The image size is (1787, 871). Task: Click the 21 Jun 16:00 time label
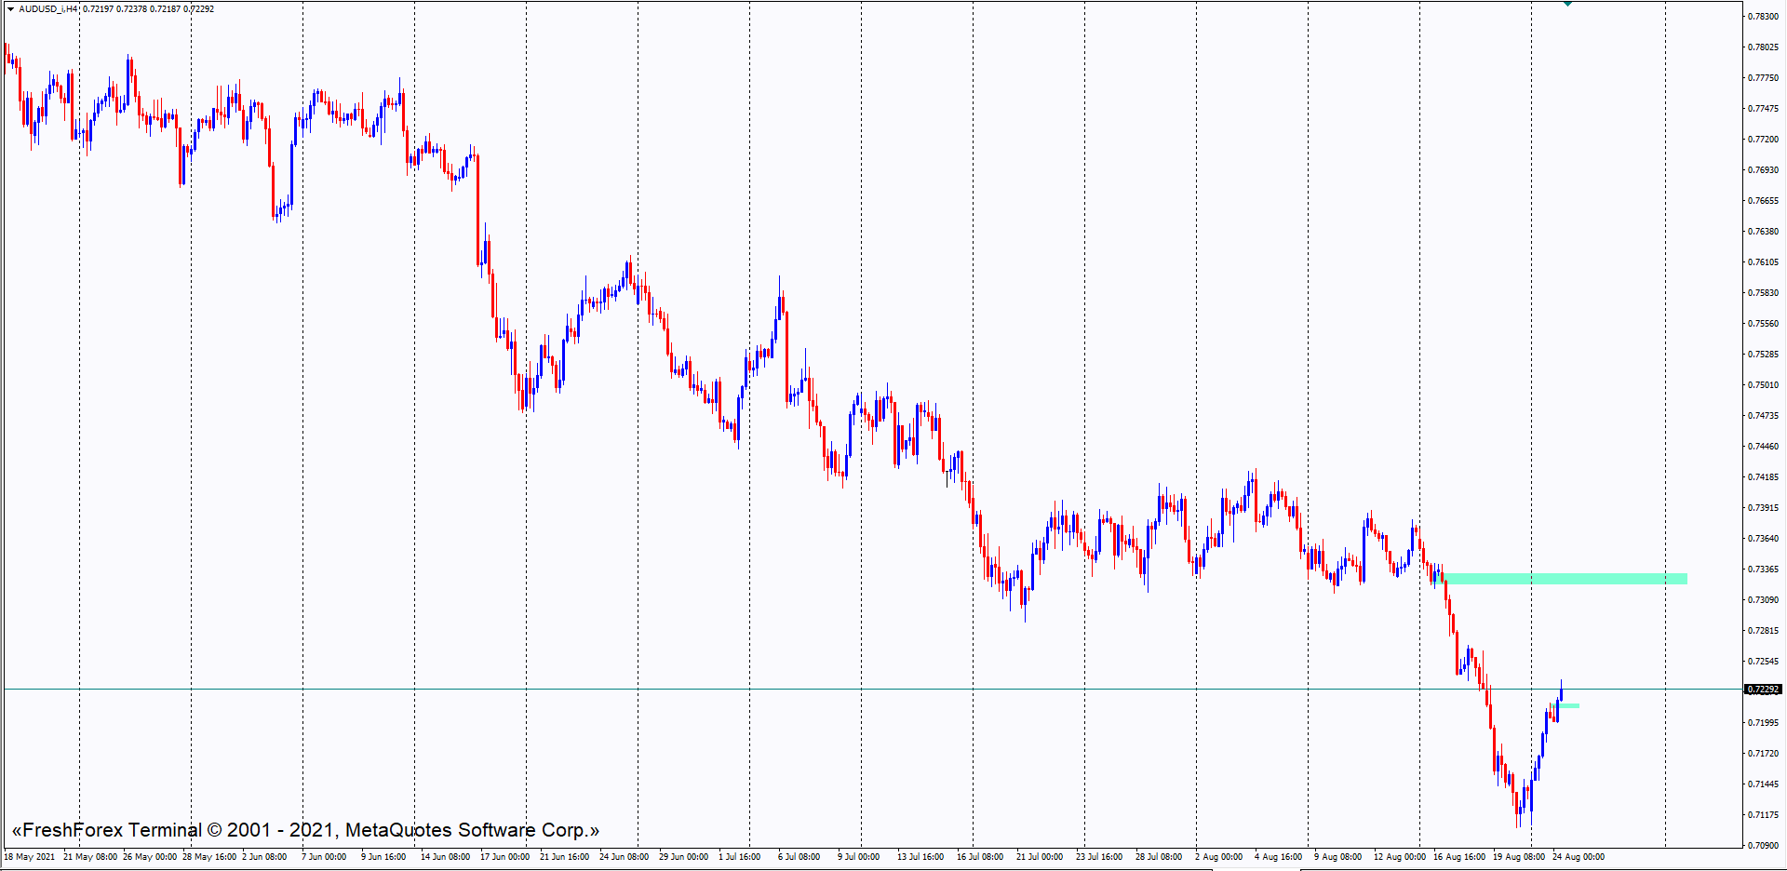coord(564,857)
